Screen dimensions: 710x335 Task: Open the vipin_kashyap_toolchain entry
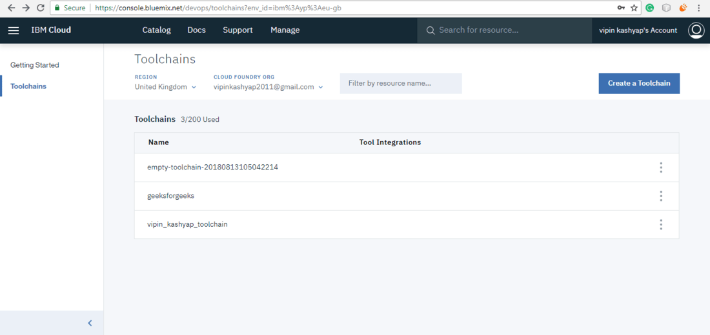coord(187,224)
